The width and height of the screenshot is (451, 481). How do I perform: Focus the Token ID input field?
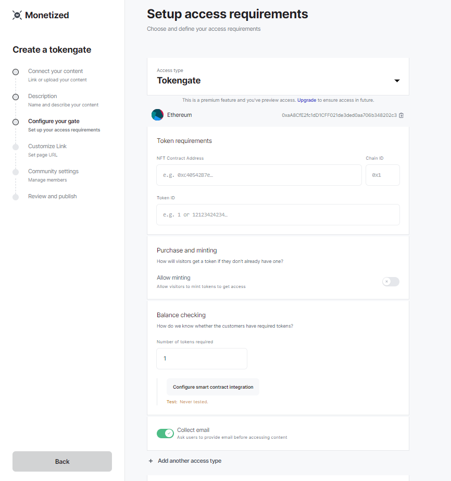click(278, 214)
